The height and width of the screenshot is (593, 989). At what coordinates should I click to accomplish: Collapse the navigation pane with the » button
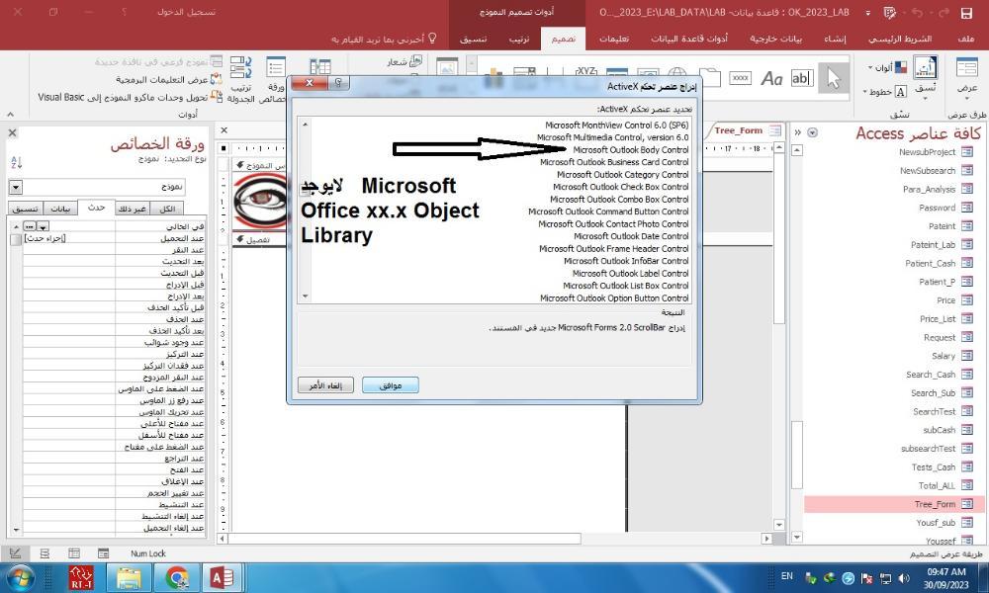point(797,132)
